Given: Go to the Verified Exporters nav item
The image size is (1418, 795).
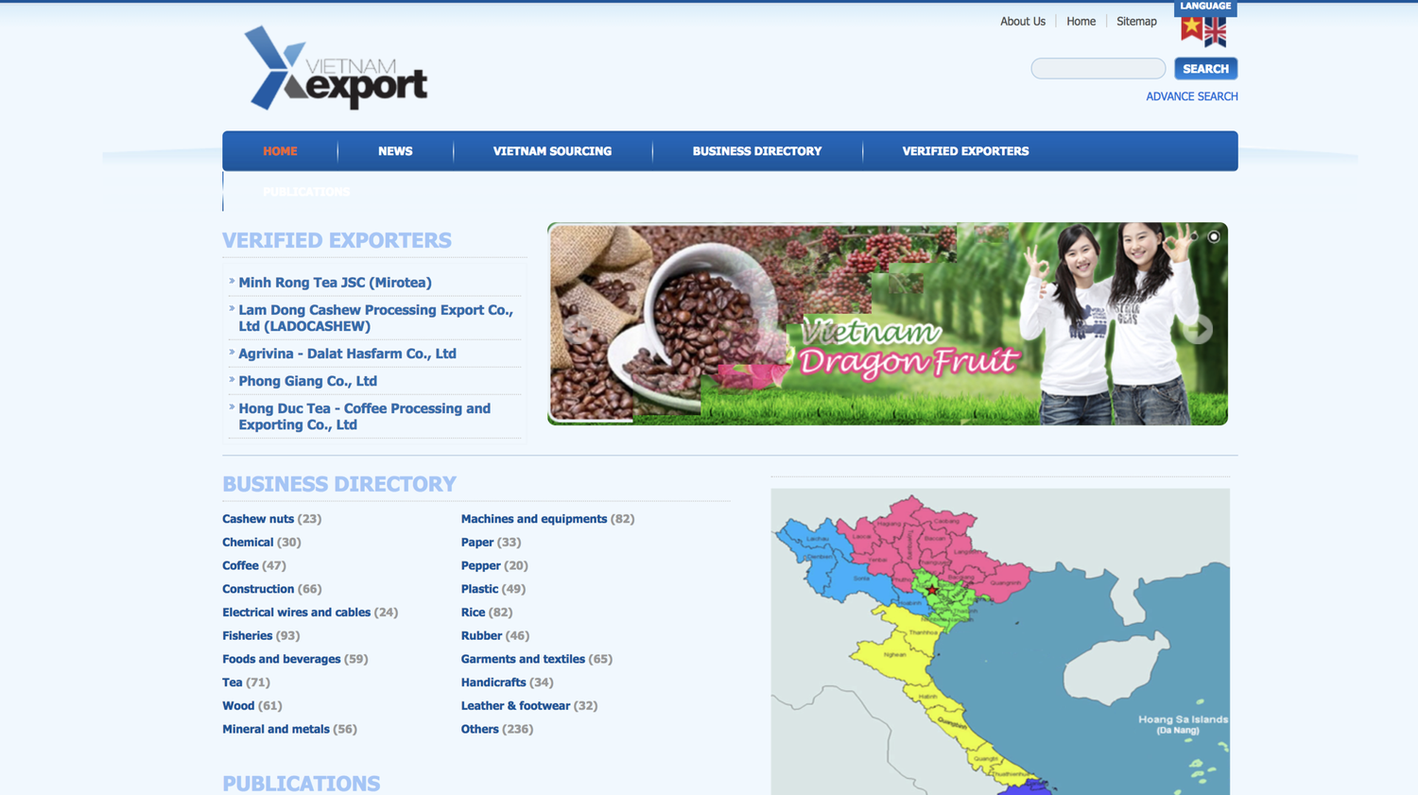Looking at the screenshot, I should click(965, 151).
